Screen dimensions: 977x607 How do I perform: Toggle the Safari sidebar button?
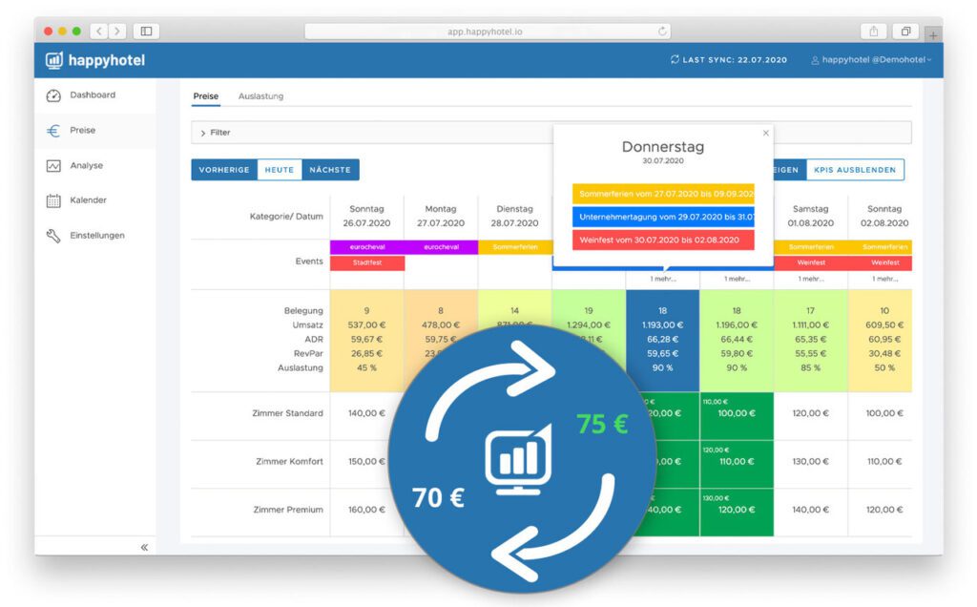coord(146,31)
